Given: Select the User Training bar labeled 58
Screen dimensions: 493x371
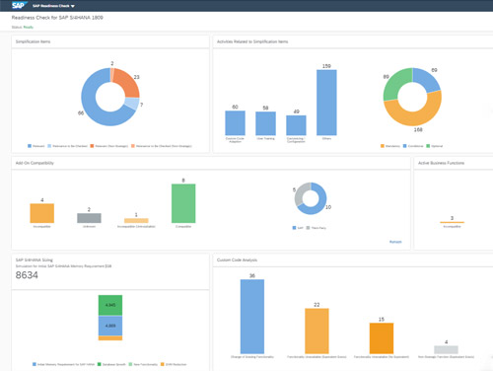Looking at the screenshot, I should point(265,123).
